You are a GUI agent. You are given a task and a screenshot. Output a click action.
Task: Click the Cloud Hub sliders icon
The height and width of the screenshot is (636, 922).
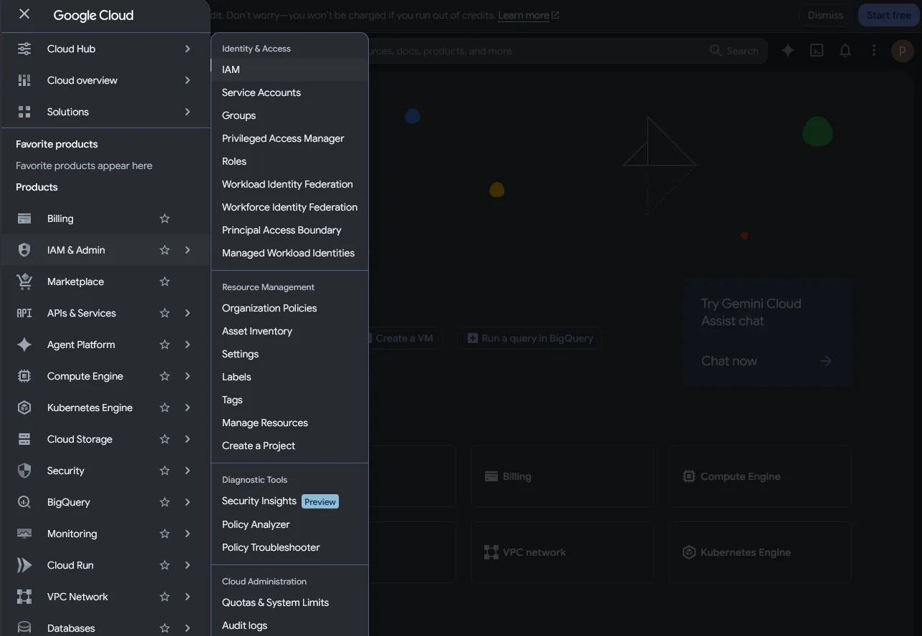pyautogui.click(x=24, y=49)
